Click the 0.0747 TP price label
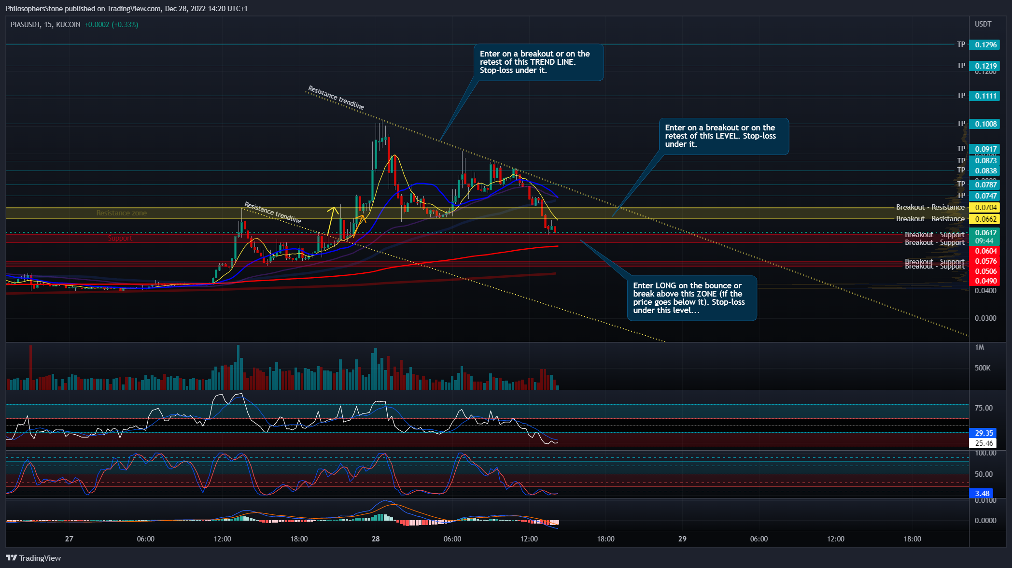The height and width of the screenshot is (568, 1012). pyautogui.click(x=985, y=196)
